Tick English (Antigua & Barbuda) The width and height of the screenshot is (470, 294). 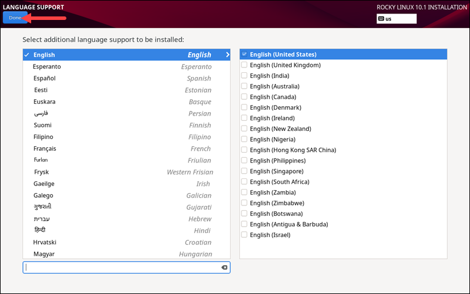pyautogui.click(x=244, y=224)
